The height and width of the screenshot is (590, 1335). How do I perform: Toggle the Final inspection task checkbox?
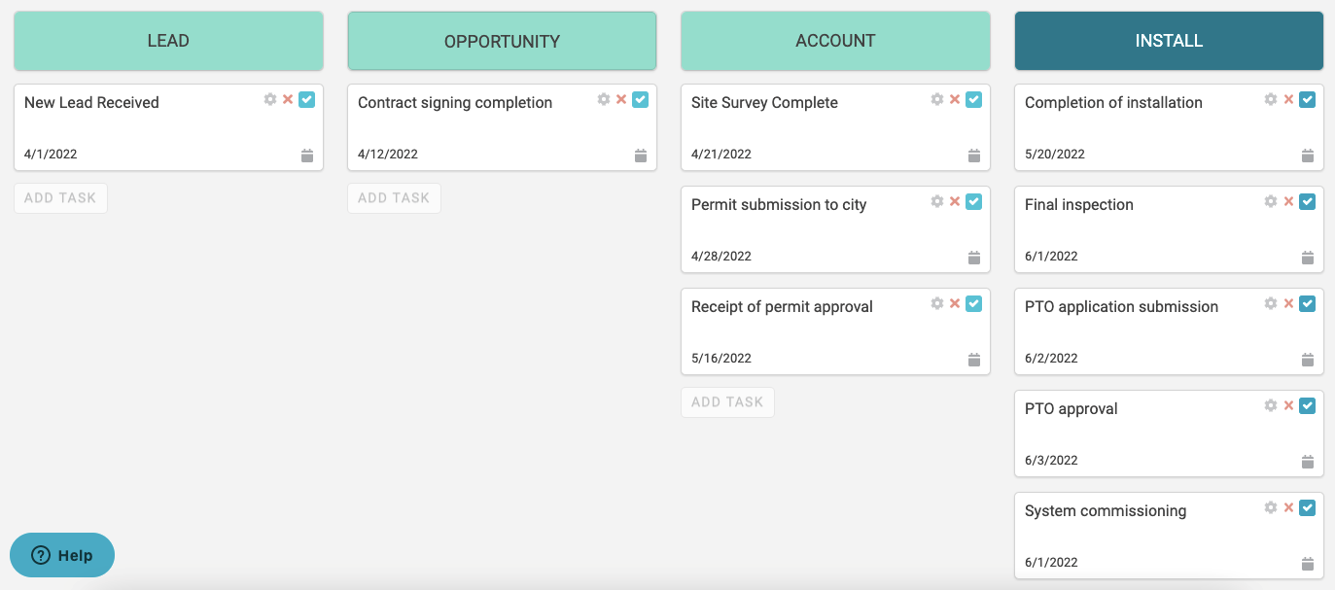point(1307,201)
